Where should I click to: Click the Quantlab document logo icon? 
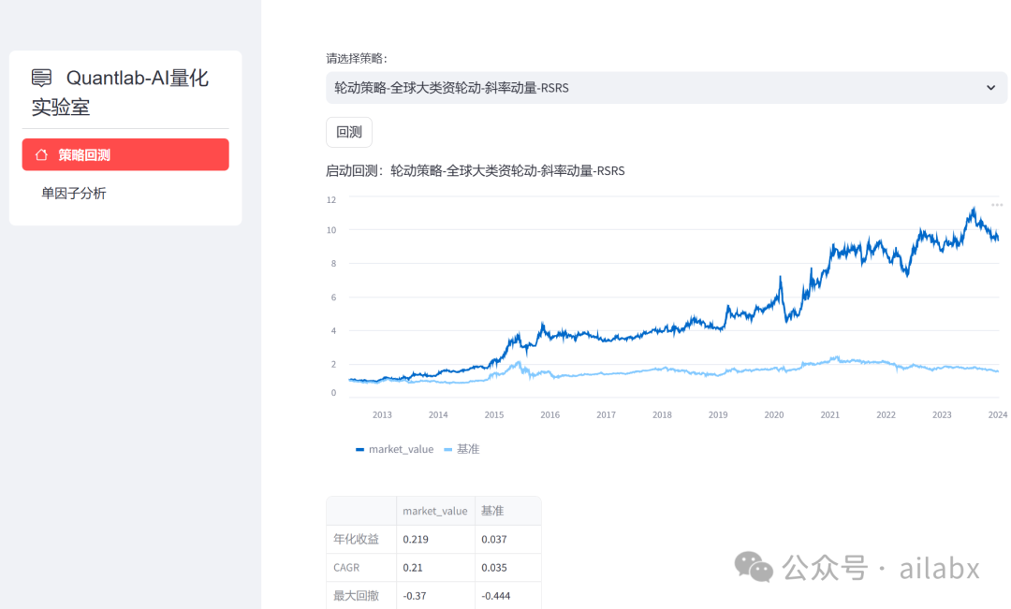coord(42,78)
